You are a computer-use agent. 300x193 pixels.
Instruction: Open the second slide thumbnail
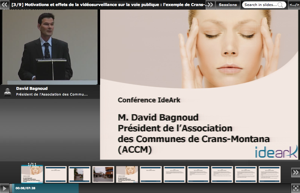point(56,174)
